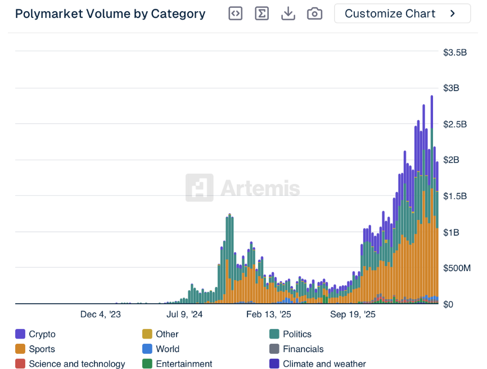Viewport: 487px width, 369px height.
Task: Hide Science and technology series
Action: click(x=76, y=364)
